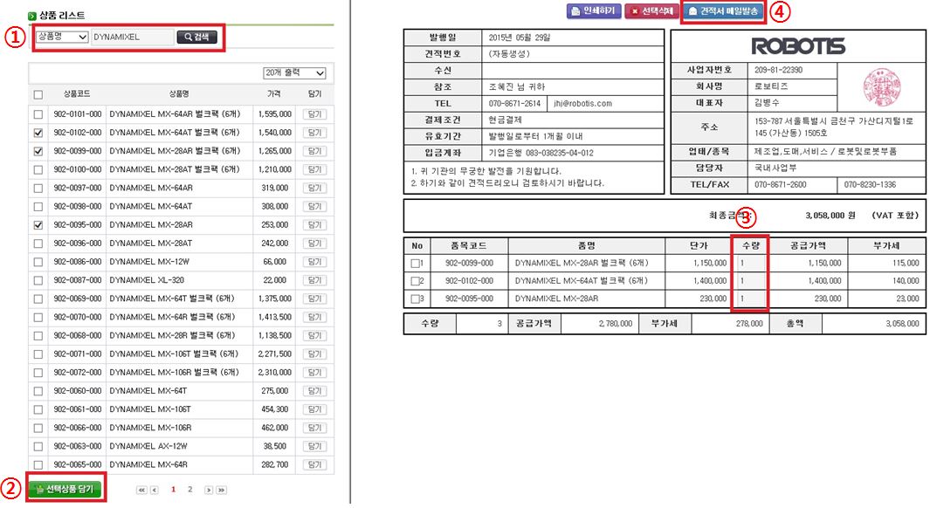The width and height of the screenshot is (930, 508).
Task: Click the empty 수신 recipient field
Action: pyautogui.click(x=572, y=70)
